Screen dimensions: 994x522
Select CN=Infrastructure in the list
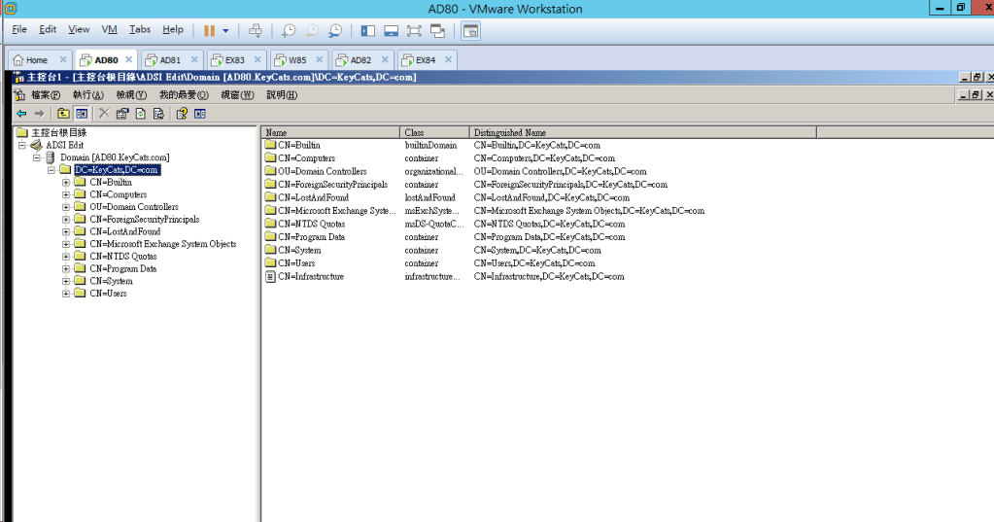(310, 276)
